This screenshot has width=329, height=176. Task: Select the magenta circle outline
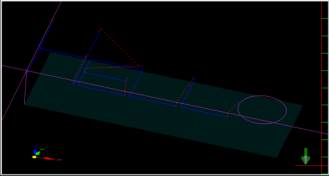262,110
